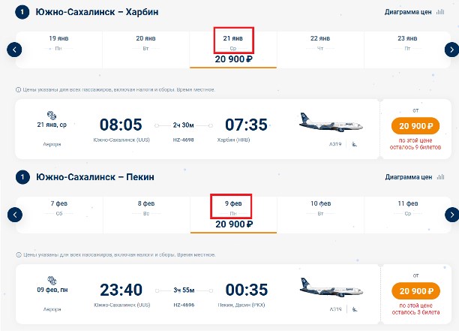Screen dimensions: 459x331
Task: Choose the 22 Jan date tab
Action: [320, 44]
